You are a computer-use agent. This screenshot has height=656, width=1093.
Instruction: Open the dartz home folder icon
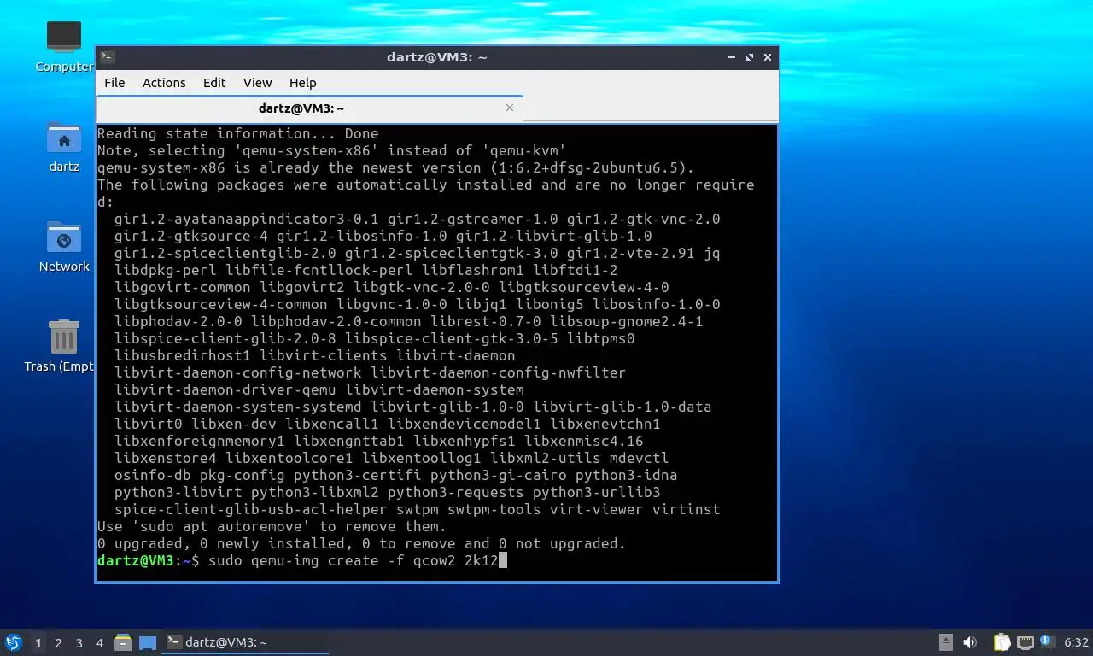[x=64, y=147]
